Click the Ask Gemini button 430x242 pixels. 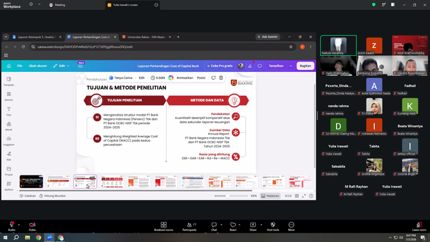click(267, 37)
